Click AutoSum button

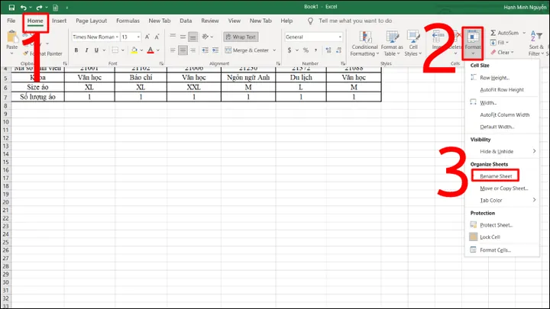pyautogui.click(x=504, y=33)
